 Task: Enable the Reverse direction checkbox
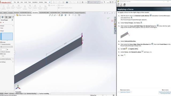[x=1, y=52]
